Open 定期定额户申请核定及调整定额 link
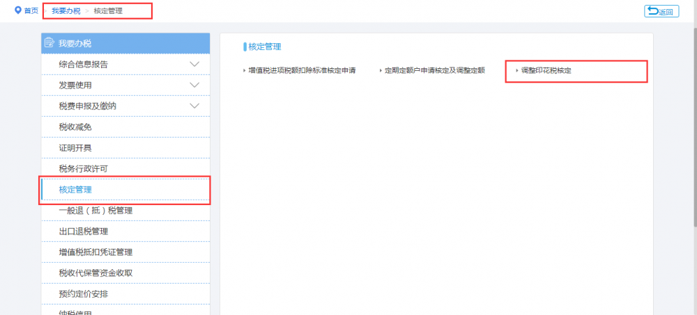 coord(434,71)
